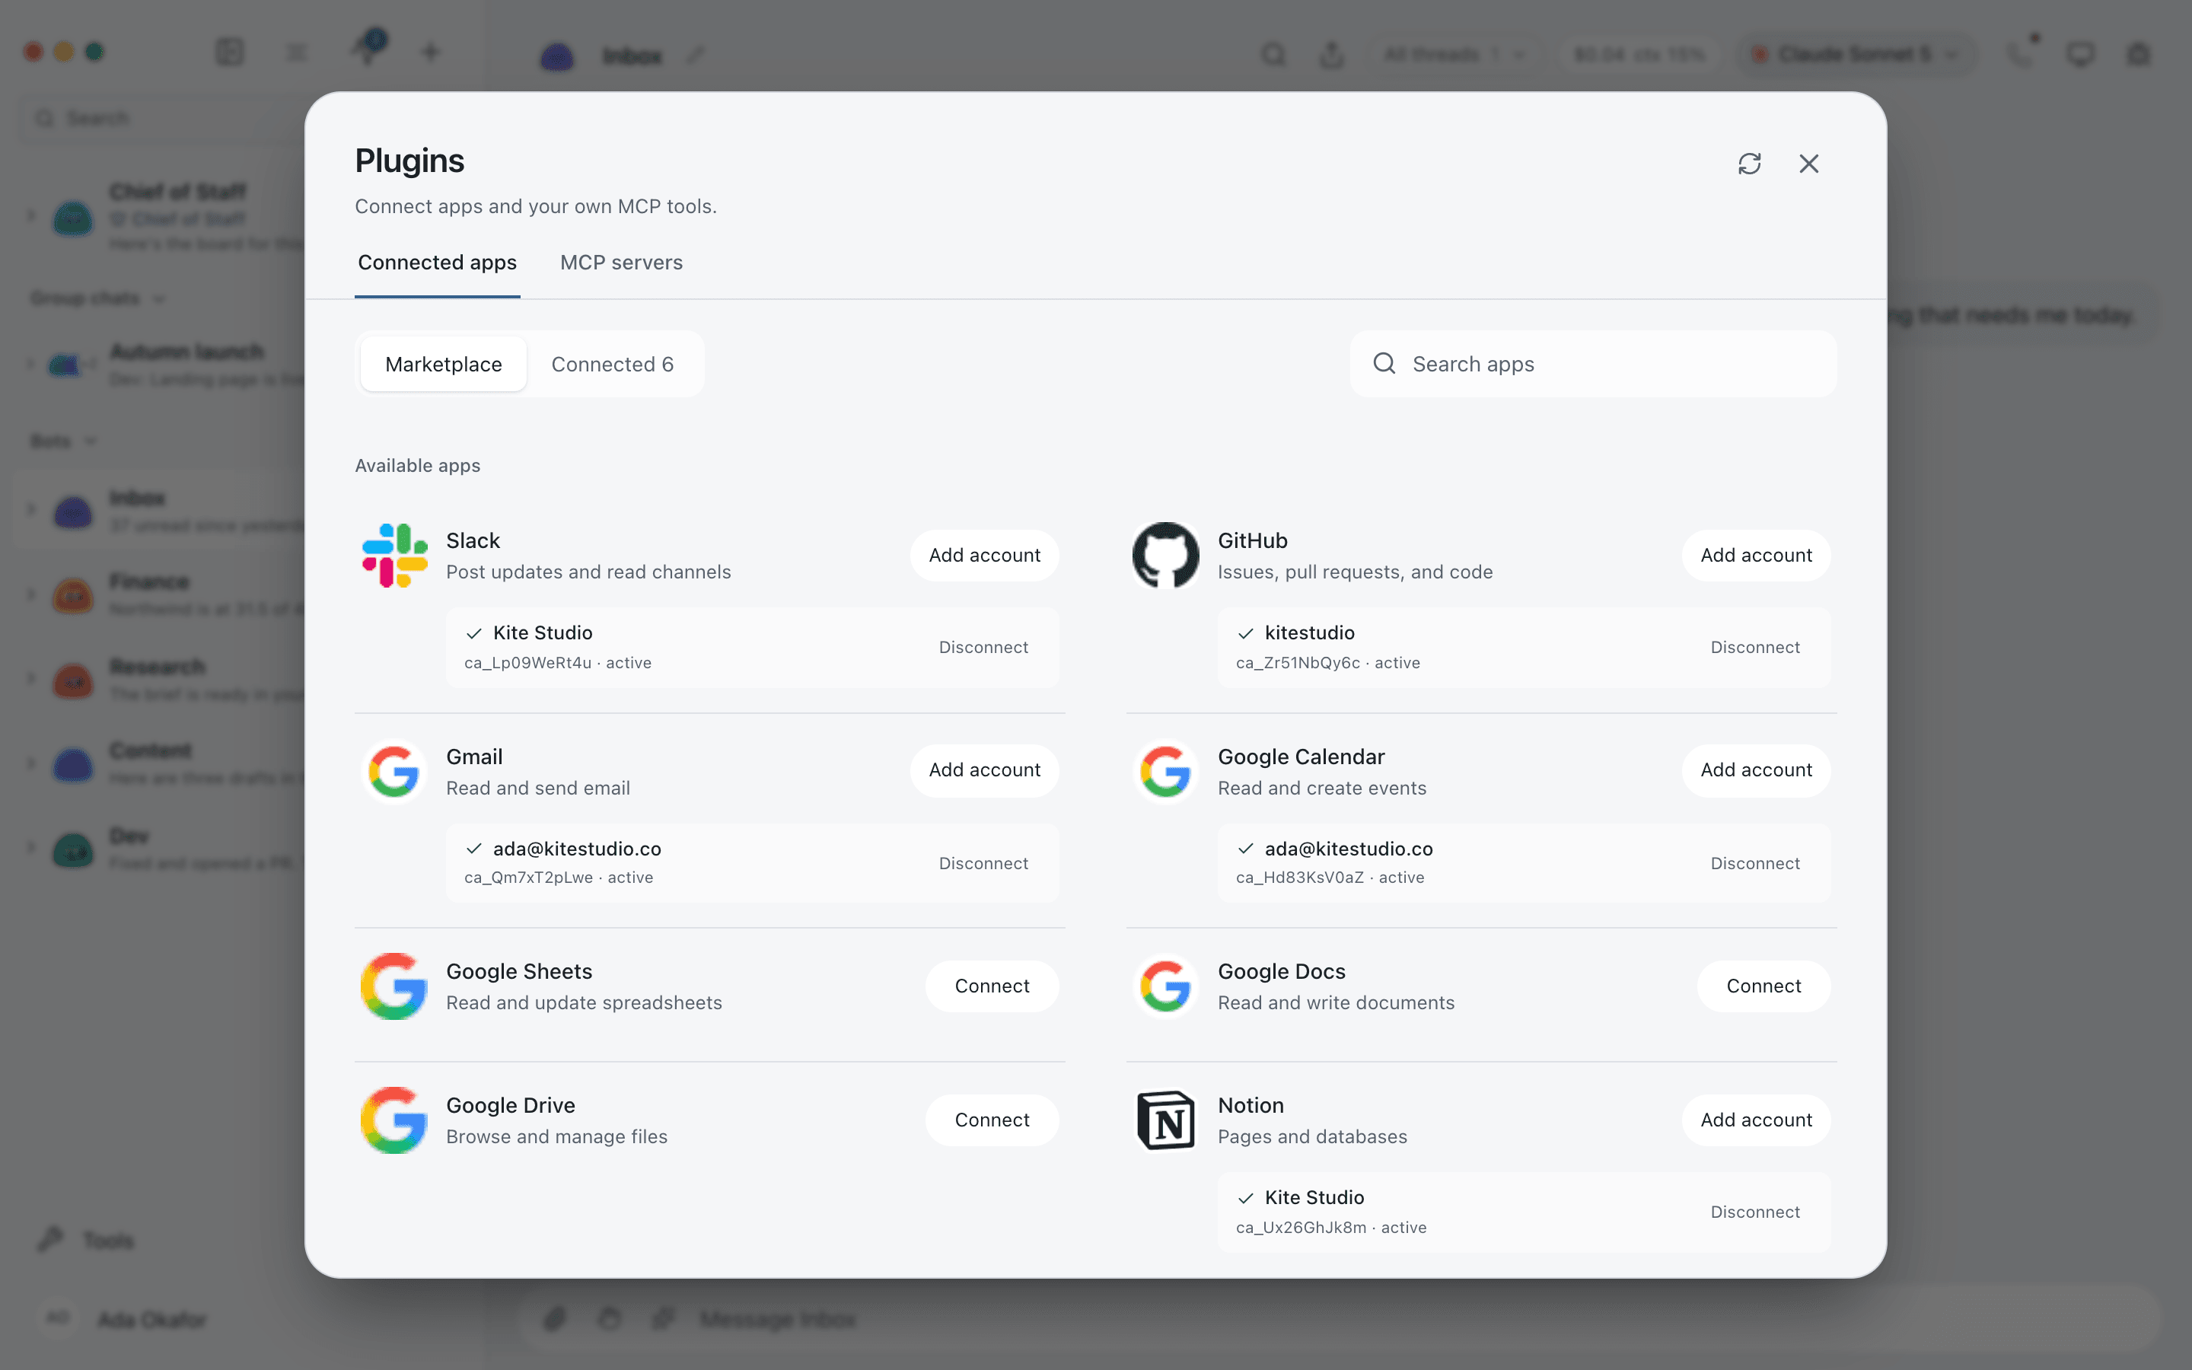This screenshot has width=2192, height=1370.
Task: Click the Gmail app logo
Action: click(x=394, y=772)
